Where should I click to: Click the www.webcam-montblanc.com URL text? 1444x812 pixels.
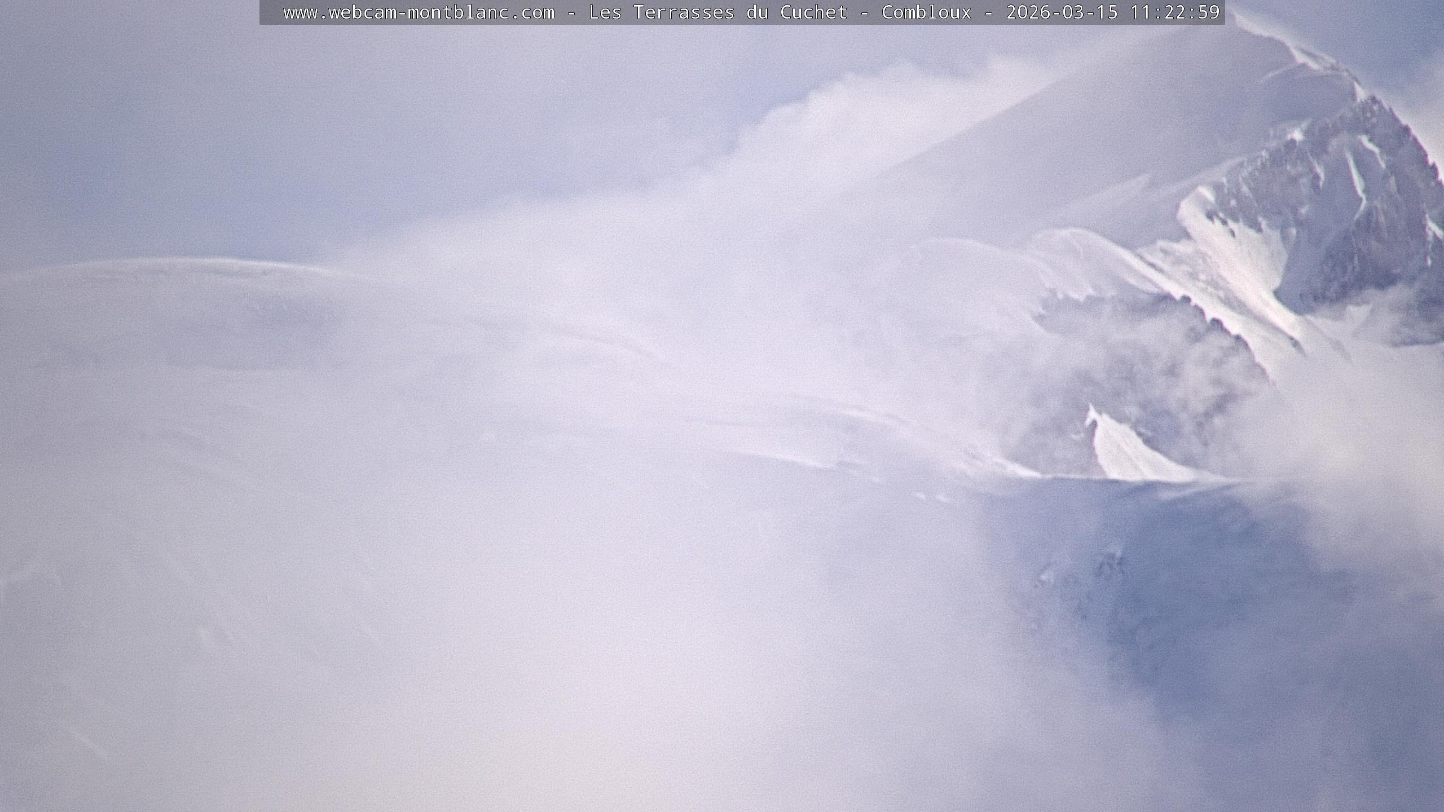click(419, 12)
